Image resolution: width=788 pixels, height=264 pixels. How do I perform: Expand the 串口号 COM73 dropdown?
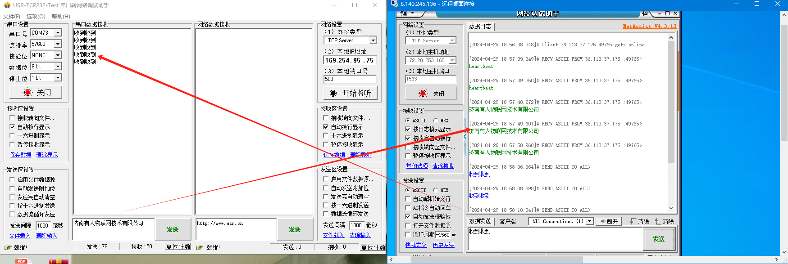point(58,33)
